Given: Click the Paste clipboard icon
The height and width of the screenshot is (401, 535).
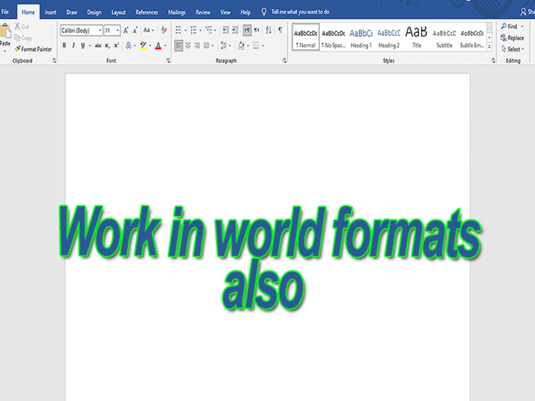Looking at the screenshot, I should coord(5,30).
